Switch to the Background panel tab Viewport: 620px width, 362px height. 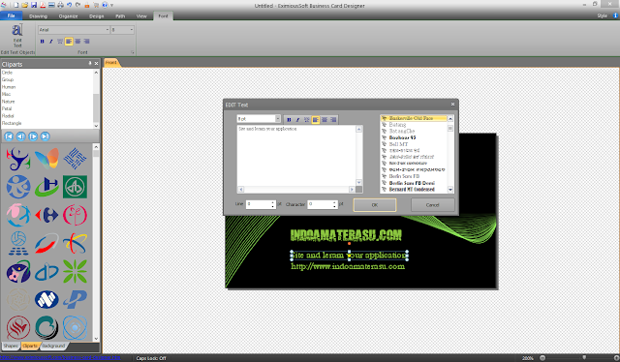click(53, 346)
